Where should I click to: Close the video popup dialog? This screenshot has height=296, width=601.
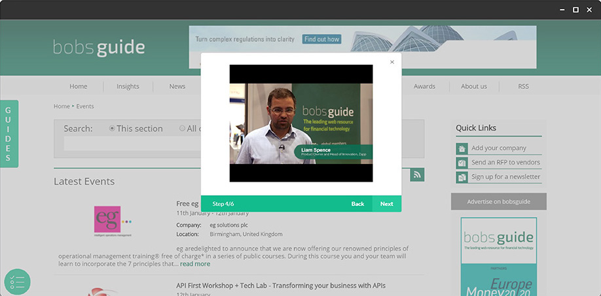[392, 62]
